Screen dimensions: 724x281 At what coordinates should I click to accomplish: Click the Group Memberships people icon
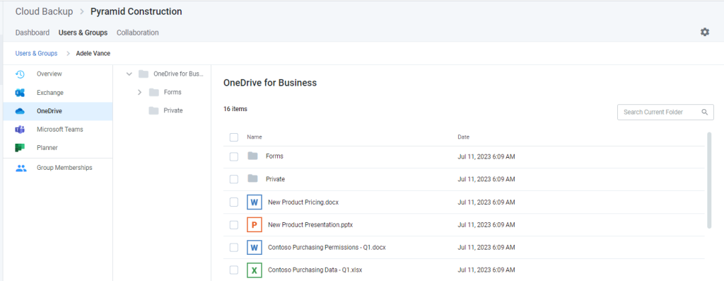21,168
